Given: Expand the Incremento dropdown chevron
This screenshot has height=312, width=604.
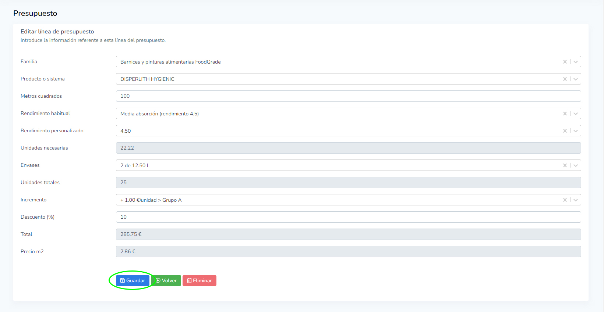Looking at the screenshot, I should (x=576, y=200).
